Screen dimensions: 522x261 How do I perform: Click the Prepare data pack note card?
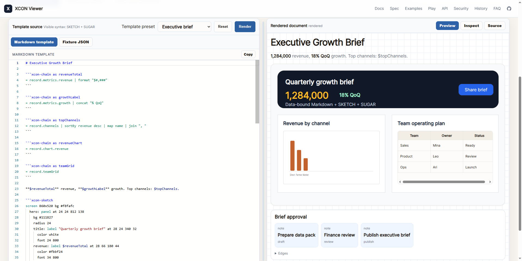click(297, 235)
